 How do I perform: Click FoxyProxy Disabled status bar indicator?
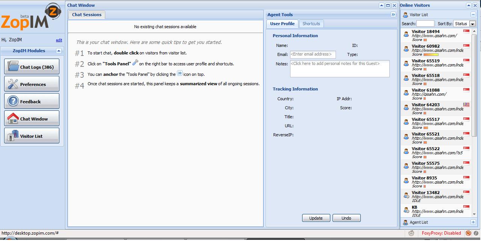coord(441,233)
